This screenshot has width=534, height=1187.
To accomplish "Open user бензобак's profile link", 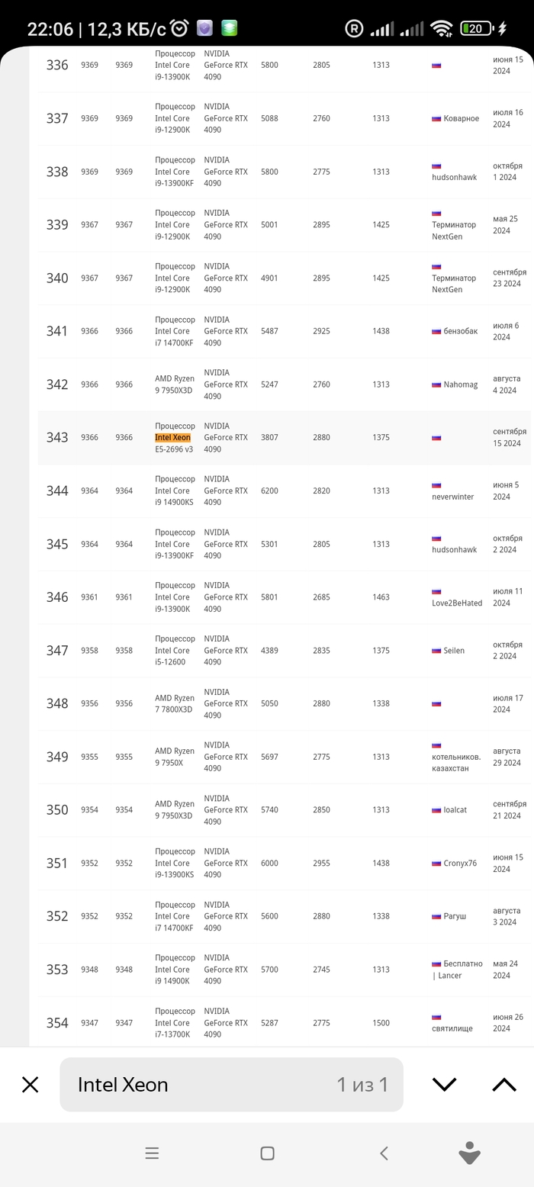I will 460,331.
